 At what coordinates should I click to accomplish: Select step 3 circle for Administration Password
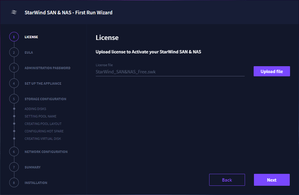[x=14, y=68]
